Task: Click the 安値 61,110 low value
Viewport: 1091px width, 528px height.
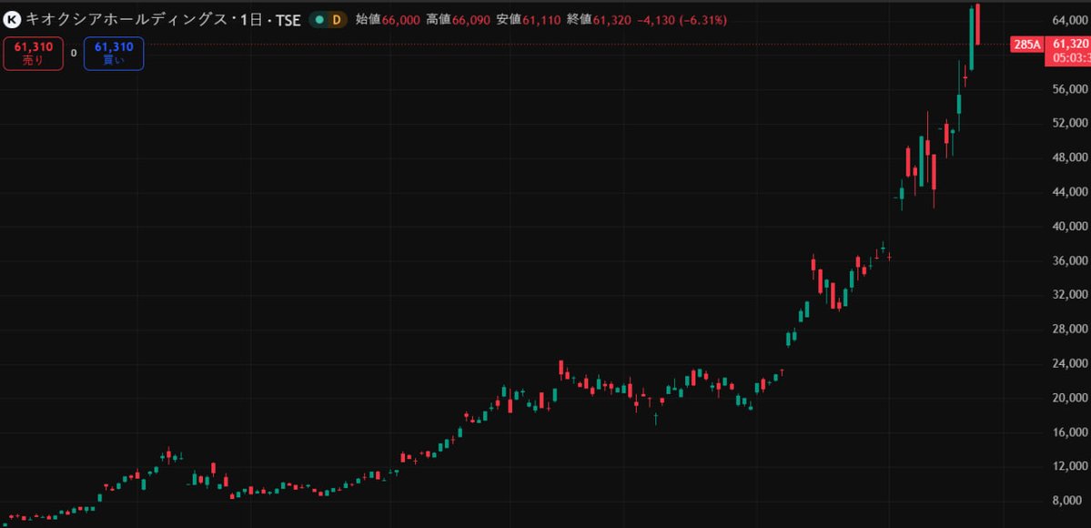Action: coord(529,20)
